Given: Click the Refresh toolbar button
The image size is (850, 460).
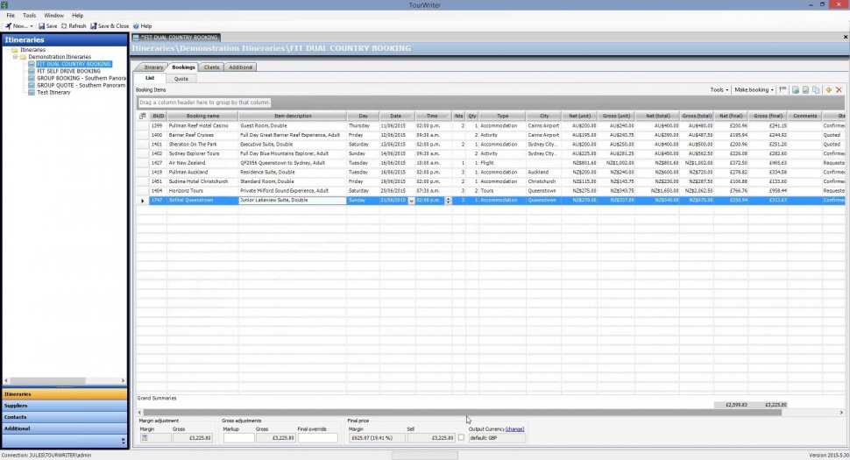Looking at the screenshot, I should [74, 26].
